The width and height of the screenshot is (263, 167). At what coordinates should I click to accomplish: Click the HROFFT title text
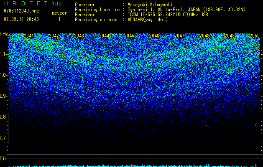tap(26, 3)
